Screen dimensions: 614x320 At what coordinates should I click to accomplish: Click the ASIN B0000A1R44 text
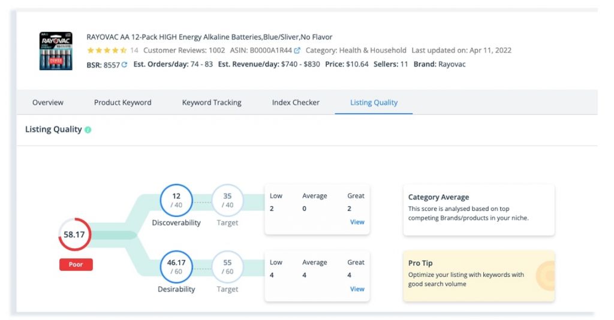(x=261, y=50)
